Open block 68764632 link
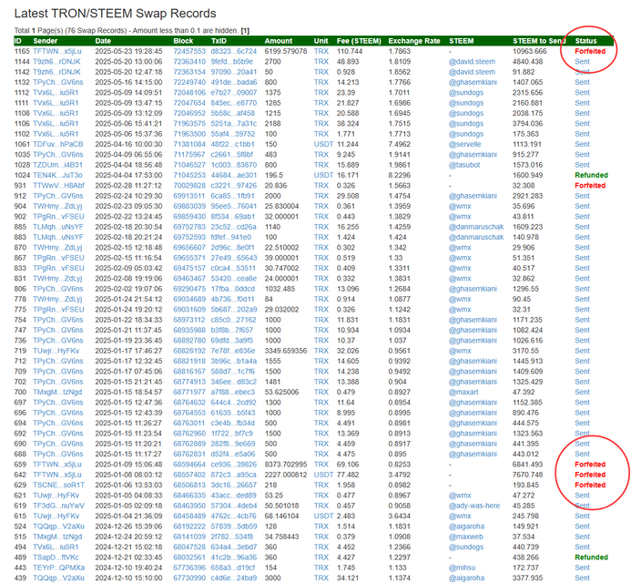Screen dimensions: 631x583 189,403
